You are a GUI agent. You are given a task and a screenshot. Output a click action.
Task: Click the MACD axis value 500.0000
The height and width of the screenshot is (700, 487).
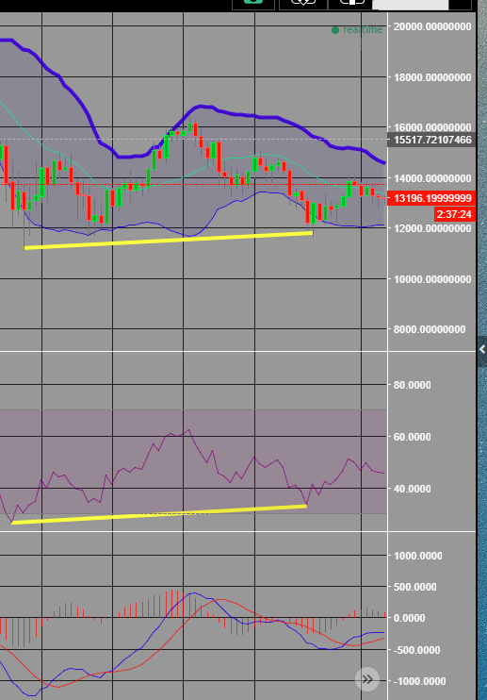coord(415,587)
